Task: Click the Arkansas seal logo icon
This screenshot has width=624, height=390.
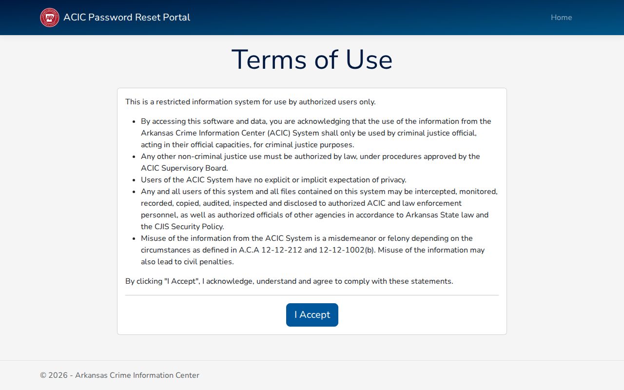Action: (50, 18)
